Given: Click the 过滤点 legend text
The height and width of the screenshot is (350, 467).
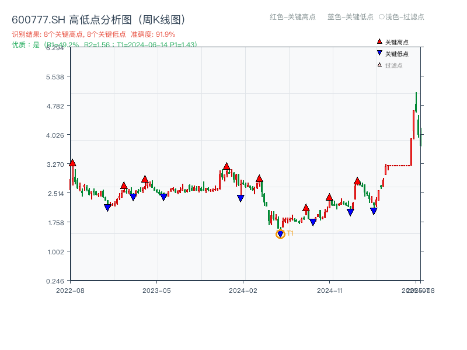Looking at the screenshot, I should pyautogui.click(x=394, y=65).
